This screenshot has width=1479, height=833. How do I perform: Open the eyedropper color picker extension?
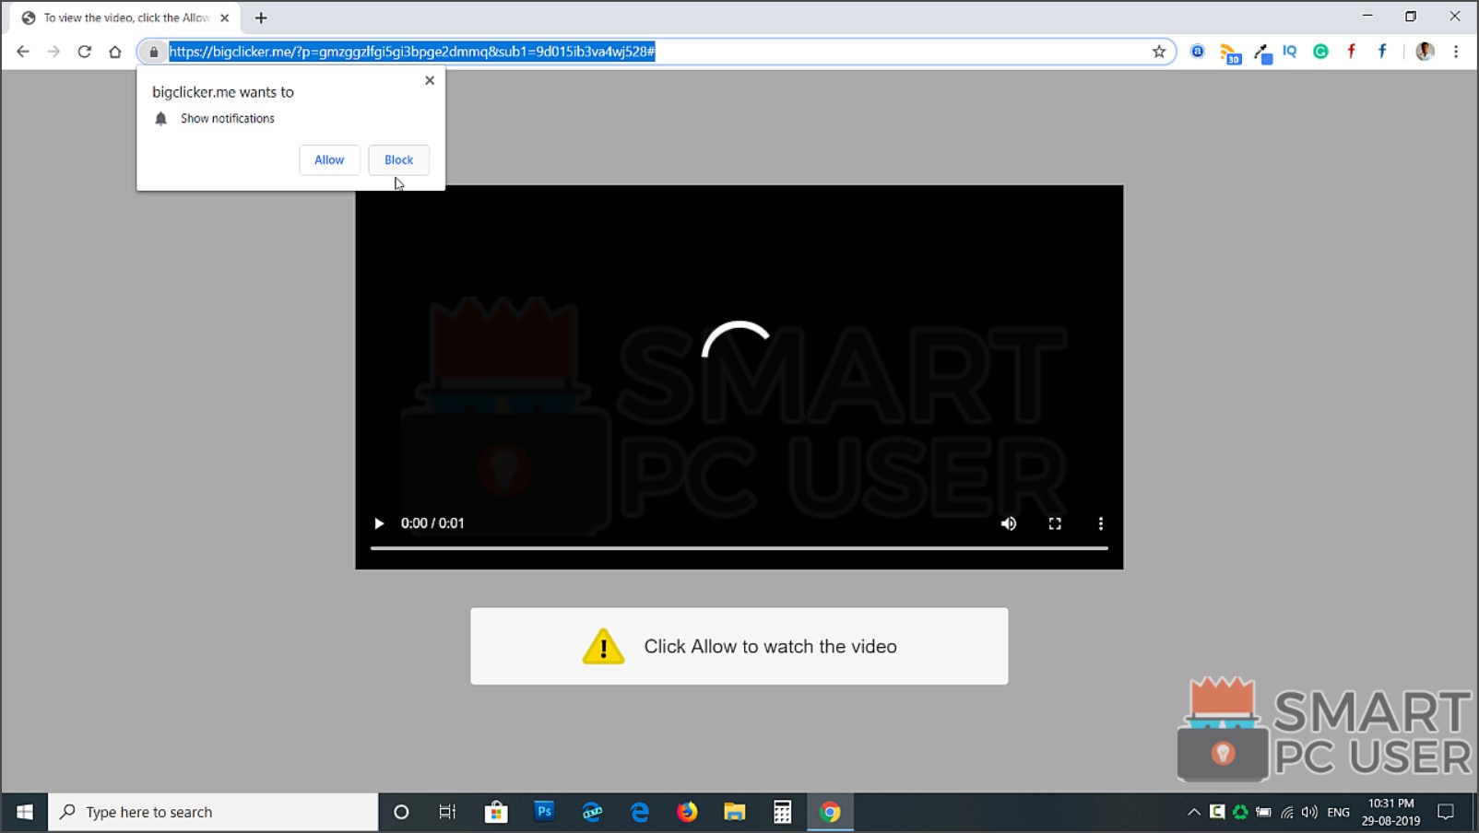[1260, 52]
